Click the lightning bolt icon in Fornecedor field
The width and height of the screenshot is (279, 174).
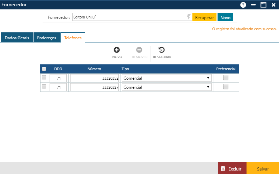click(189, 17)
